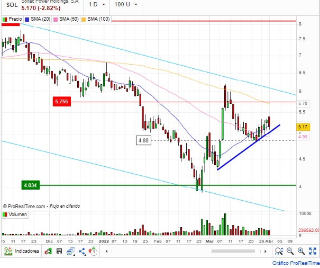320x268 pixels.
Task: Step the chart scroll left arrow
Action: pos(106,251)
